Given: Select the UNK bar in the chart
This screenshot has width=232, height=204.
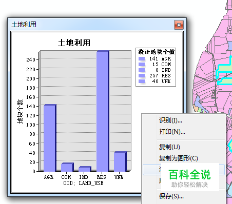Looking at the screenshot, I should click(x=120, y=161).
